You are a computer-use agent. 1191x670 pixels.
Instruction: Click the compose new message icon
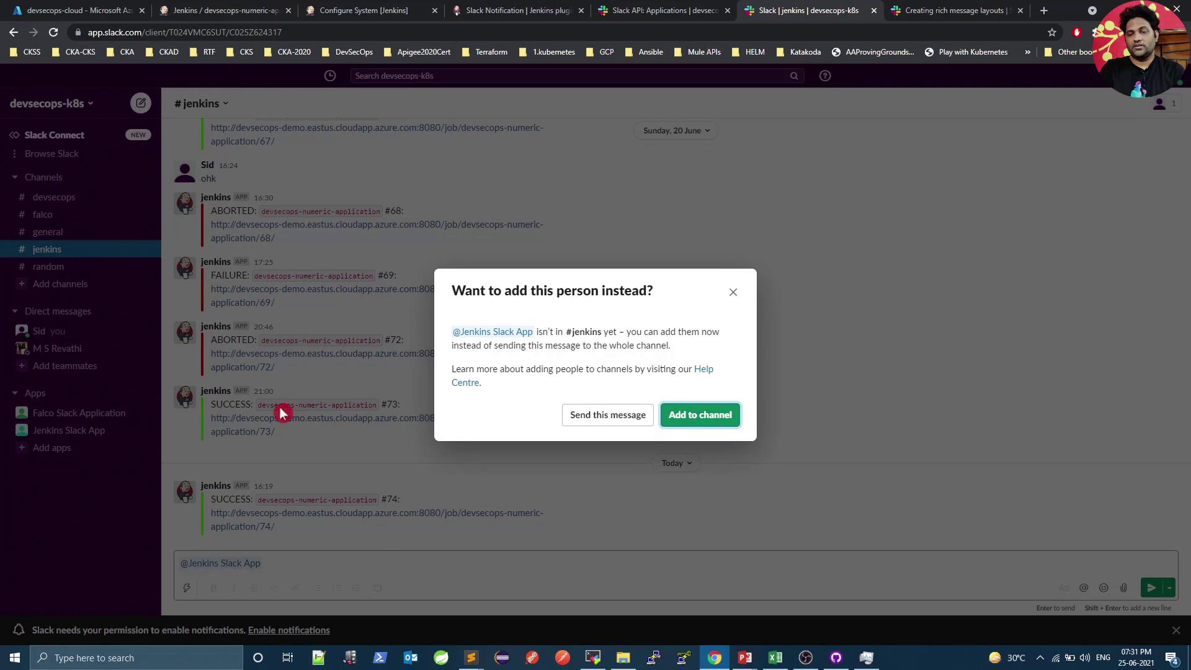click(x=141, y=103)
